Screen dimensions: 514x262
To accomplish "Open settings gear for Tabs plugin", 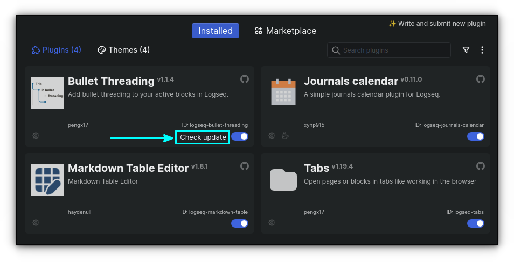I will pos(272,223).
